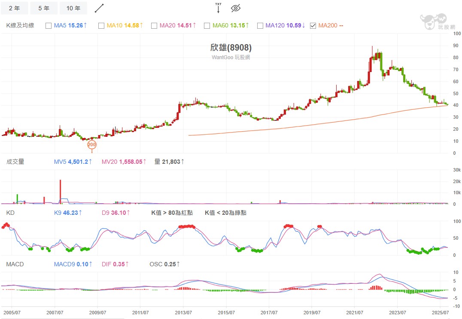
Task: Click the TXT text marker icon
Action: [218, 8]
